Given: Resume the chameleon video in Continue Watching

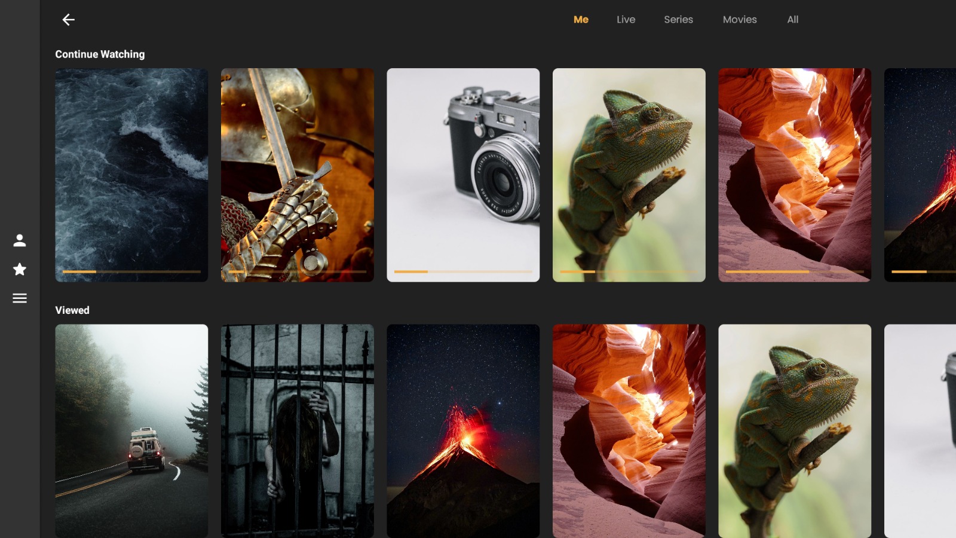Looking at the screenshot, I should coord(629,175).
